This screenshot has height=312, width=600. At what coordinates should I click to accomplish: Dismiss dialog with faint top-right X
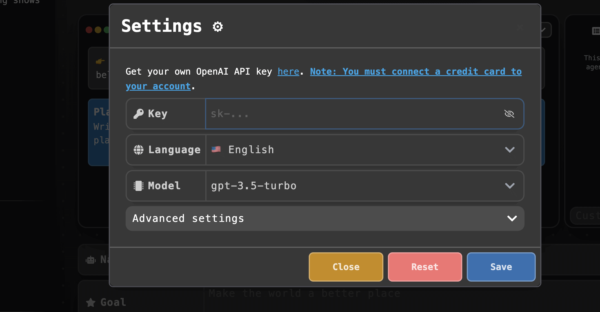click(520, 28)
